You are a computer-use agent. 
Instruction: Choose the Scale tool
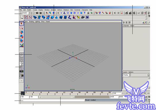click(x=21, y=41)
